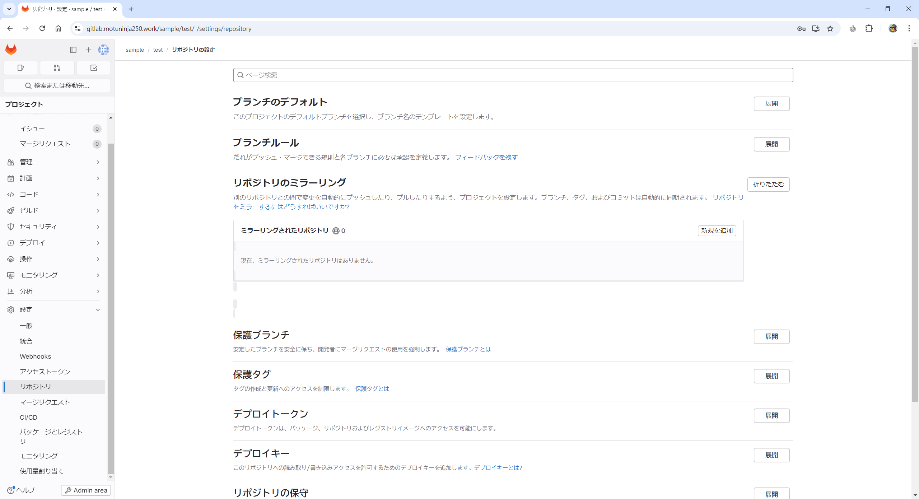Open the Chrome extensions puzzle icon

(x=869, y=29)
